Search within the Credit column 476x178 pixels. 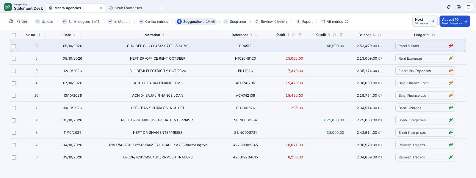tap(334, 35)
